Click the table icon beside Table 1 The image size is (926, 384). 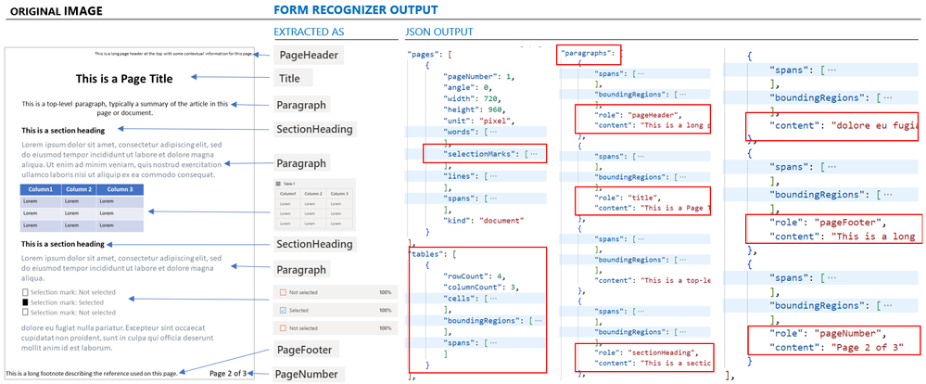click(279, 184)
